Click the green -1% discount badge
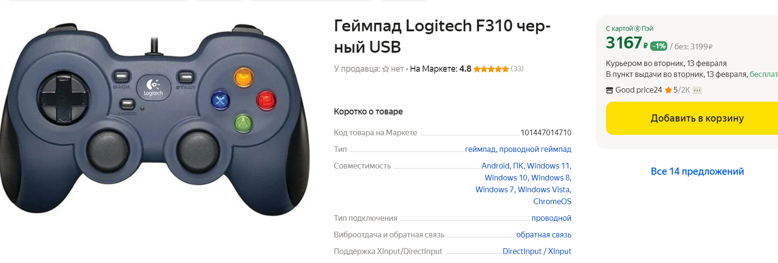778x263 pixels. pyautogui.click(x=659, y=46)
